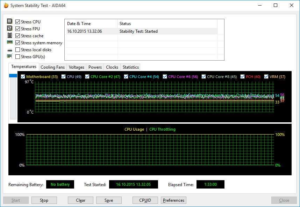The height and width of the screenshot is (207, 300).
Task: Click the Test Started value field
Action: pyautogui.click(x=134, y=184)
